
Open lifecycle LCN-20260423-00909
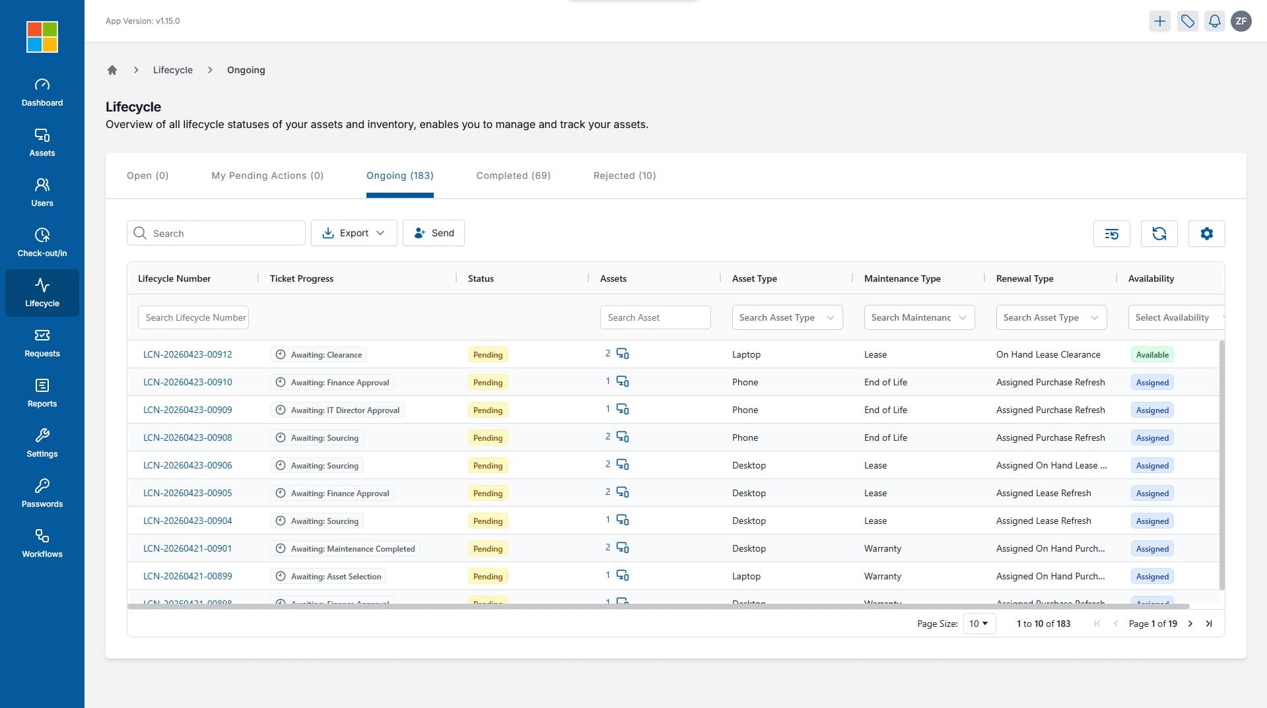[188, 410]
